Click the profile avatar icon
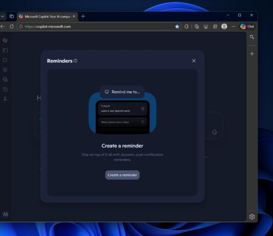Viewport: 273px width, 236px height. pos(224,27)
